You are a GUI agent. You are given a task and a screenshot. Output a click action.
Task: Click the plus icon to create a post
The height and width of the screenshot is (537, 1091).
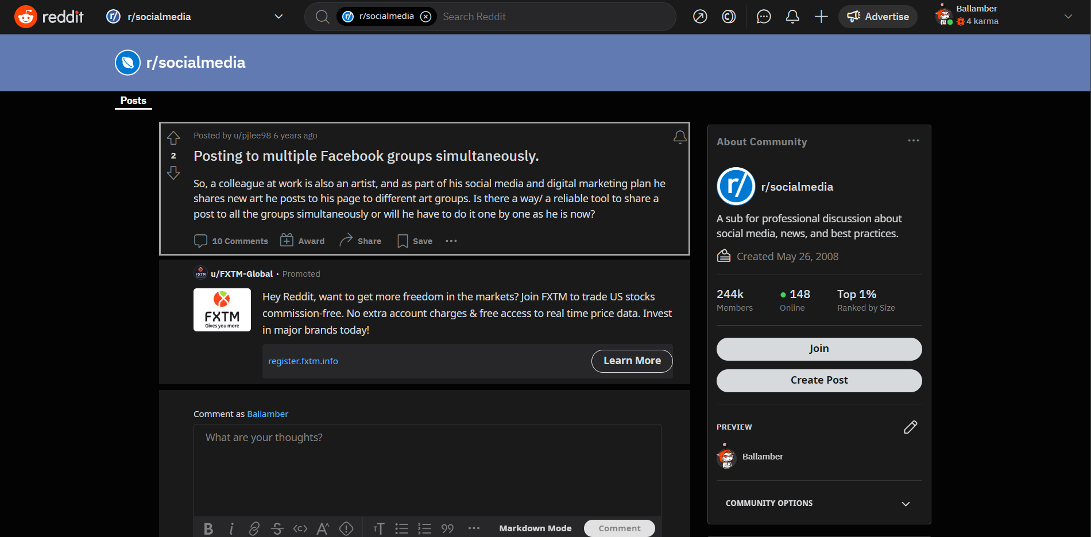click(821, 17)
